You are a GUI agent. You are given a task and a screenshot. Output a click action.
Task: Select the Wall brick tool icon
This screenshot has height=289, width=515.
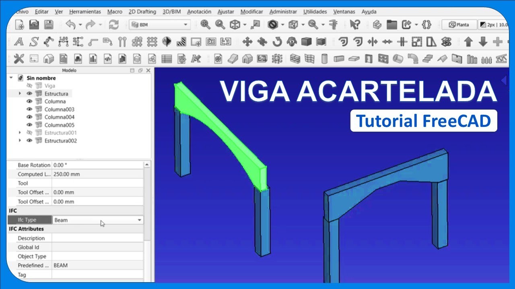295,59
